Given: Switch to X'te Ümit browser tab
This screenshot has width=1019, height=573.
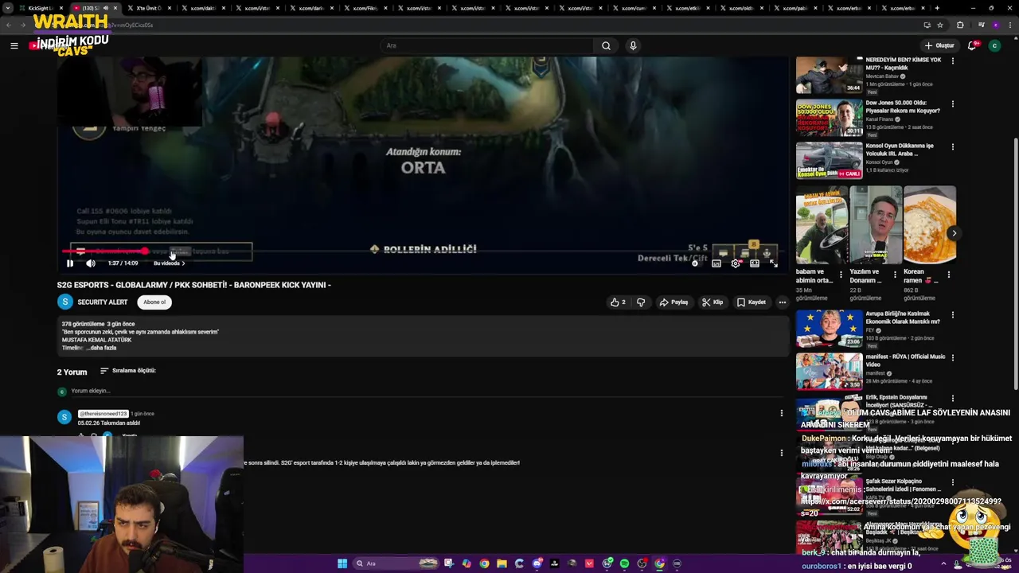Looking at the screenshot, I should tap(148, 8).
